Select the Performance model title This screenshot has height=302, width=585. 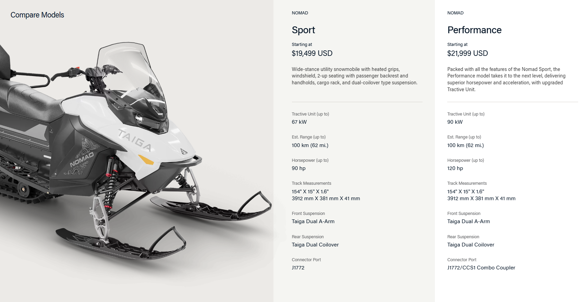(474, 30)
